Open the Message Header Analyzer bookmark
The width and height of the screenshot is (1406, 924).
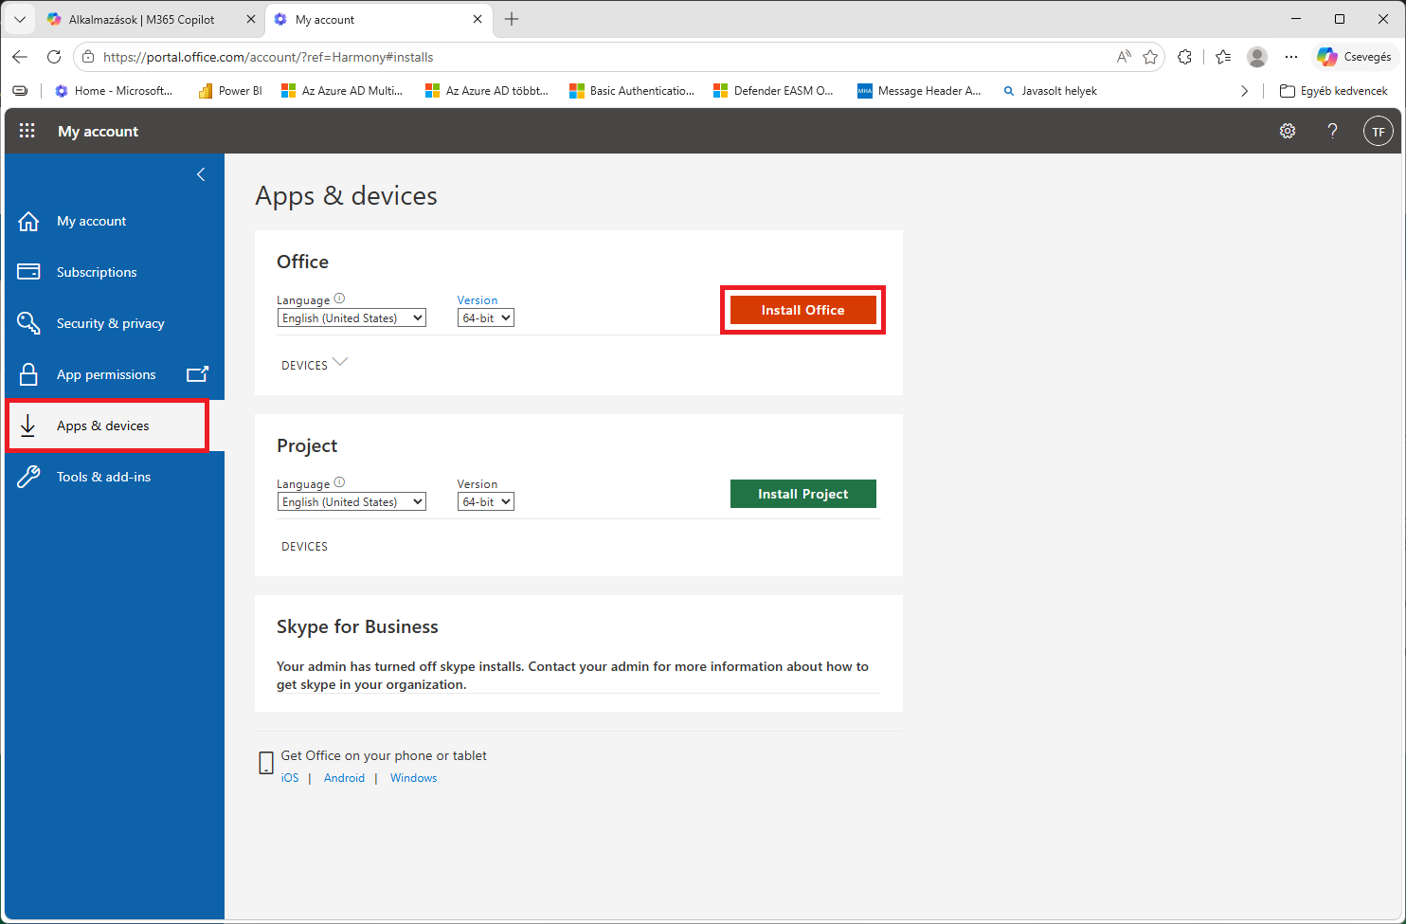click(x=919, y=91)
